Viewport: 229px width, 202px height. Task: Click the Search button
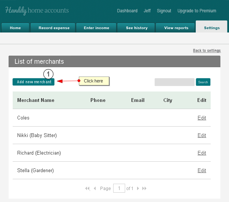(203, 82)
